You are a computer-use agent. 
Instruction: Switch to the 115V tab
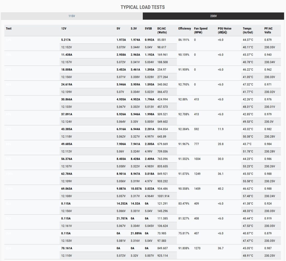71,16
